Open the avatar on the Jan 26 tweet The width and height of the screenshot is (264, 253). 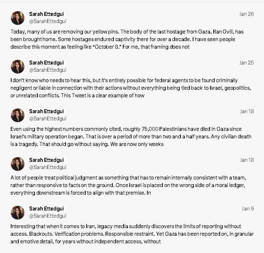click(x=18, y=18)
